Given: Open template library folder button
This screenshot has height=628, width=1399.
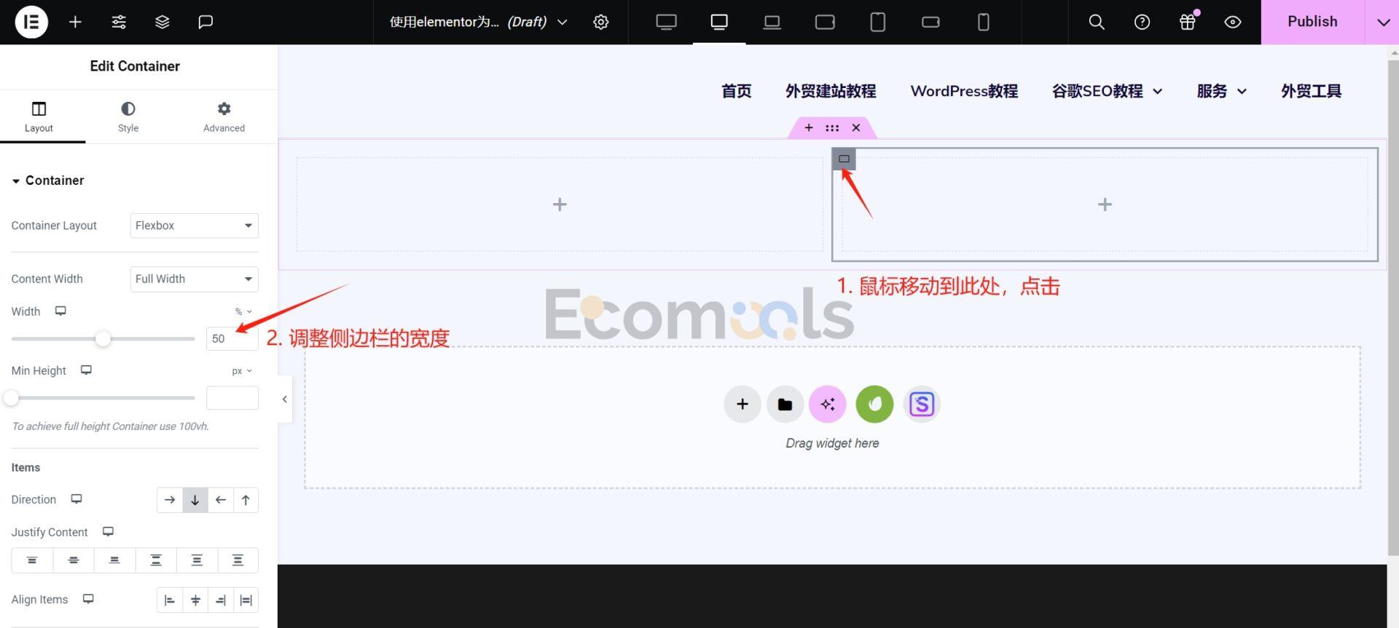Looking at the screenshot, I should pyautogui.click(x=785, y=404).
